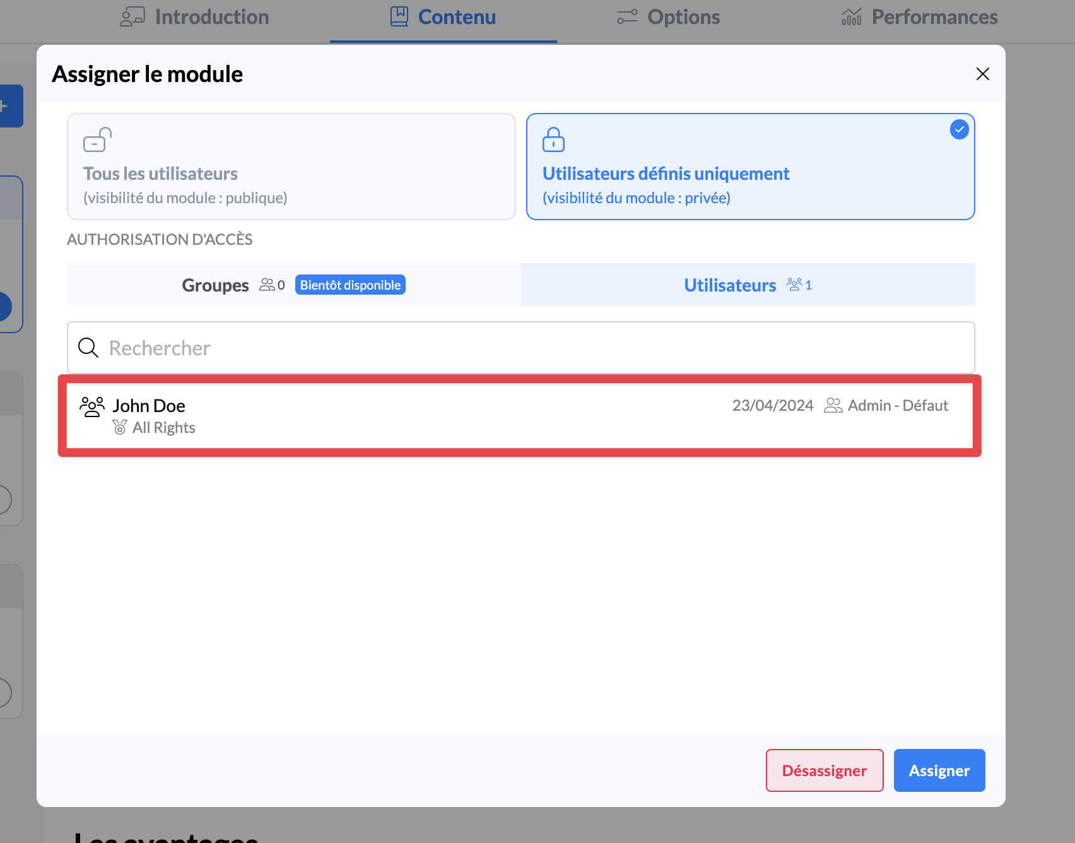Viewport: 1075px width, 843px height.
Task: Select Utilisateurs définis uniquement private option
Action: (750, 167)
